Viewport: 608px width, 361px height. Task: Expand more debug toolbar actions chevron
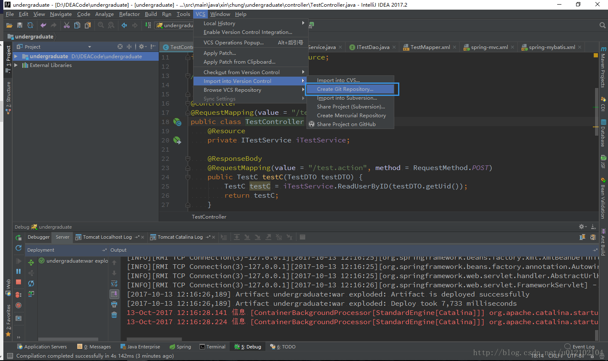coord(18,337)
